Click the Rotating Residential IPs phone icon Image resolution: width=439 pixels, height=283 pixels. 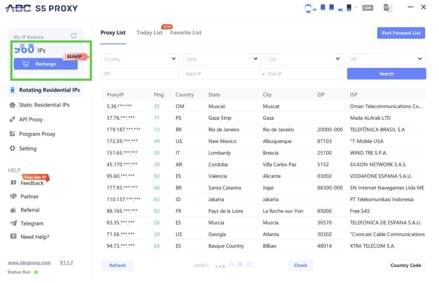(x=12, y=90)
